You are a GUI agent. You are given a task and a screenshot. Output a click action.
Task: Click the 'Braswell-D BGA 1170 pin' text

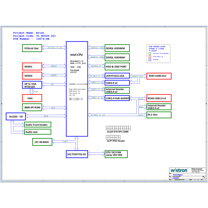click(x=78, y=62)
